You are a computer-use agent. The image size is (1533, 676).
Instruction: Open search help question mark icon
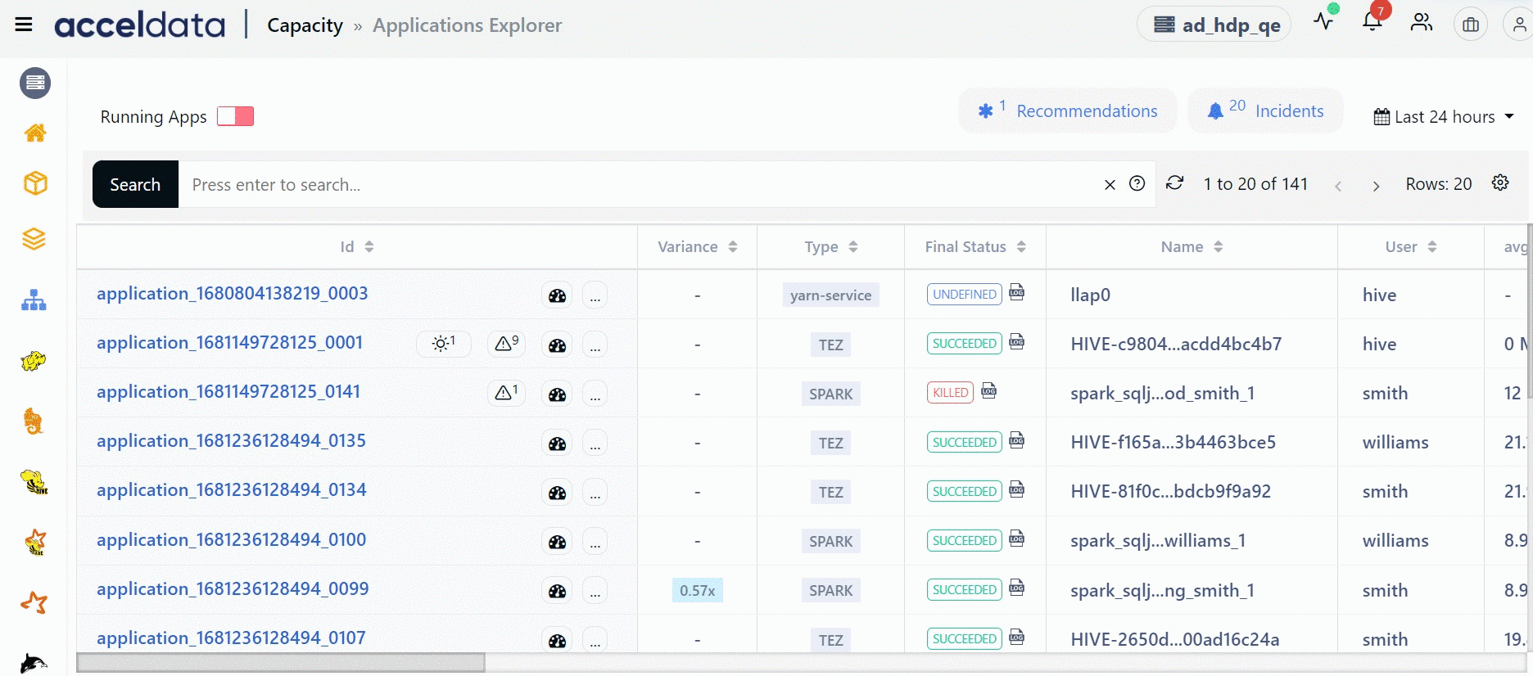[x=1137, y=183]
